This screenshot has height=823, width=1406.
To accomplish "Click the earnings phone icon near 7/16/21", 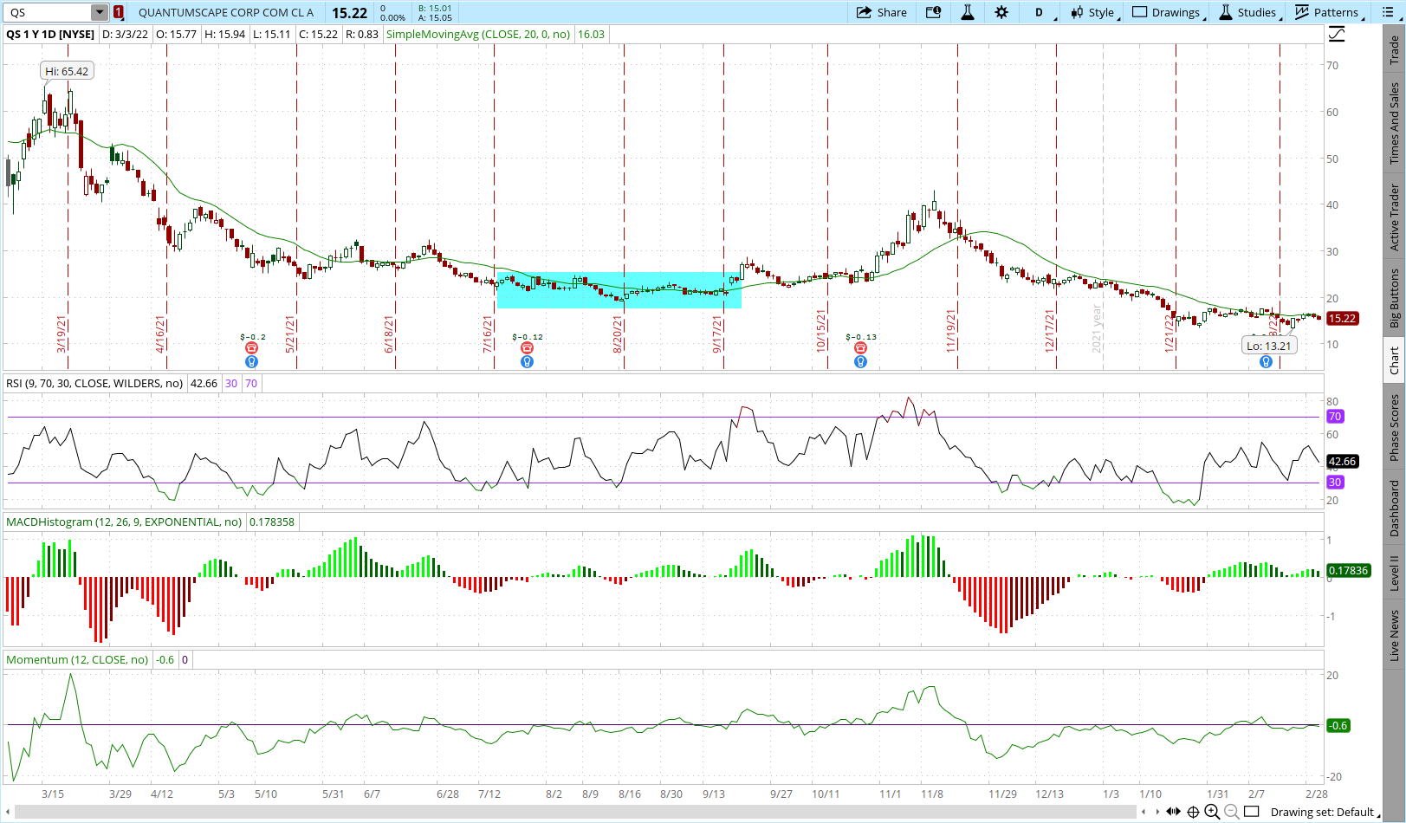I will point(527,348).
